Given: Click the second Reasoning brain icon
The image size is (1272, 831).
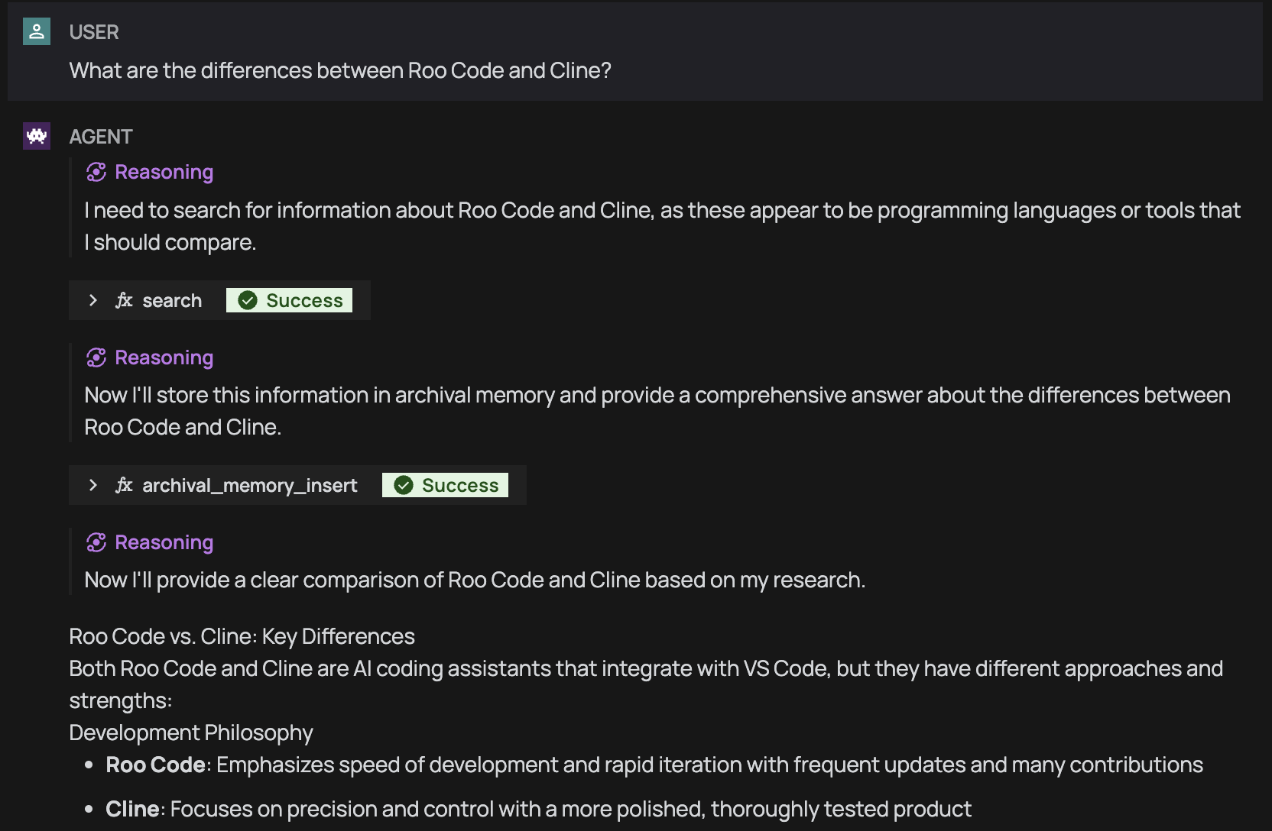Looking at the screenshot, I should (x=96, y=357).
